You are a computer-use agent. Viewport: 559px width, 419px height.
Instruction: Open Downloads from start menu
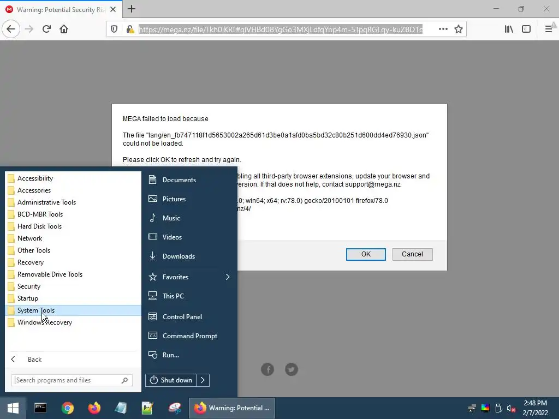pyautogui.click(x=189, y=256)
